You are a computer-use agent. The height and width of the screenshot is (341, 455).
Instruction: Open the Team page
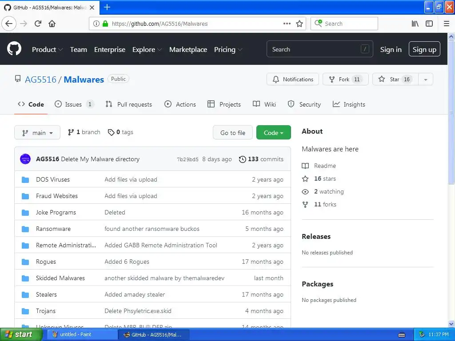click(x=78, y=50)
